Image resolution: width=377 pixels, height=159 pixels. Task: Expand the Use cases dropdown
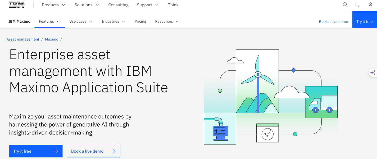tap(81, 22)
